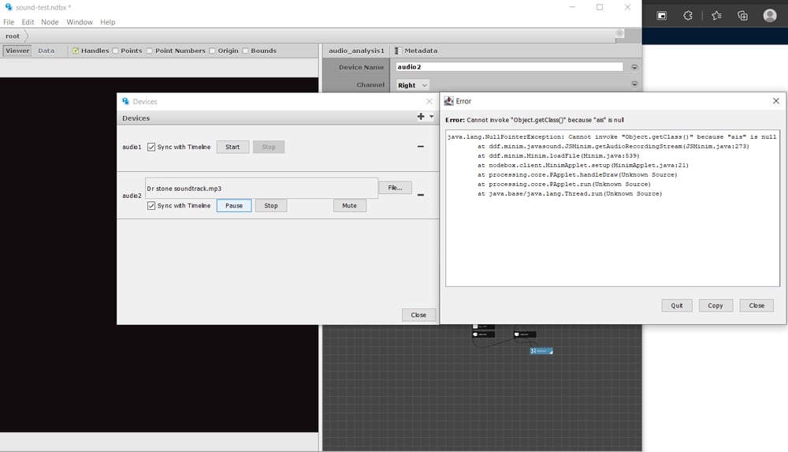Toggle the Handles checkbox
788x452 pixels.
tap(76, 50)
